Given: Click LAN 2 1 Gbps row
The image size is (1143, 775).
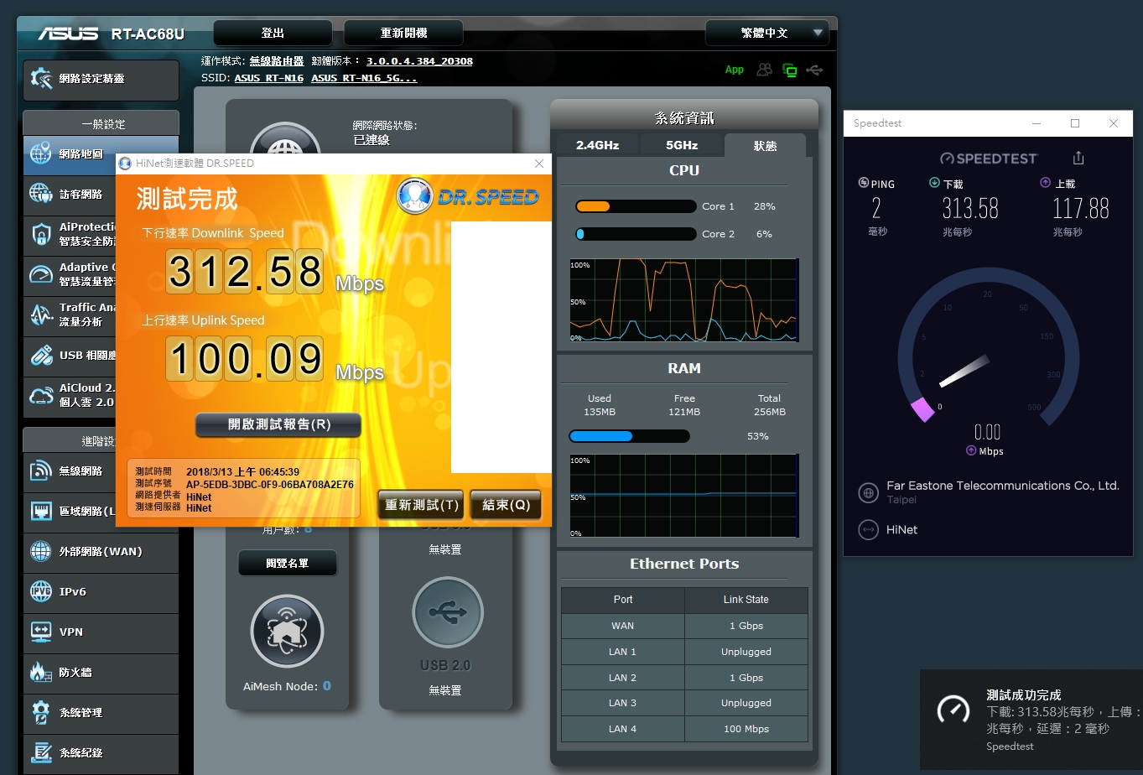Looking at the screenshot, I should pyautogui.click(x=684, y=677).
